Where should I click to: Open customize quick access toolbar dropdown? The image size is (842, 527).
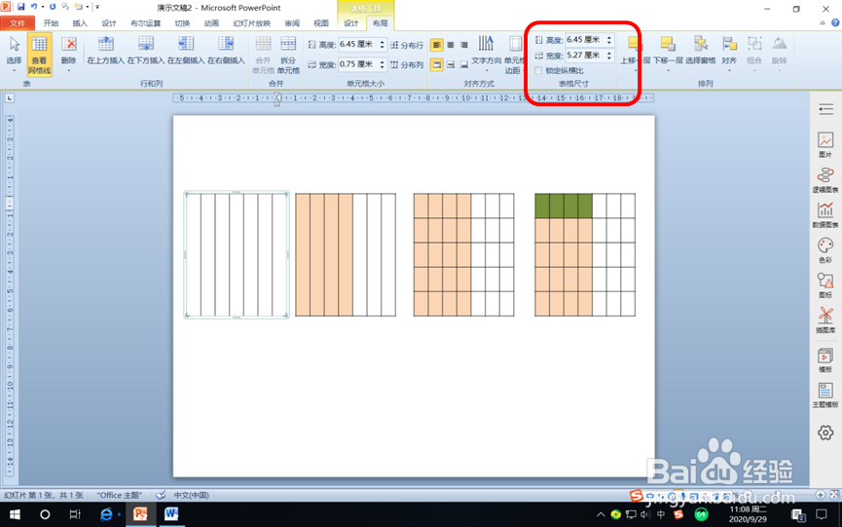(x=97, y=7)
